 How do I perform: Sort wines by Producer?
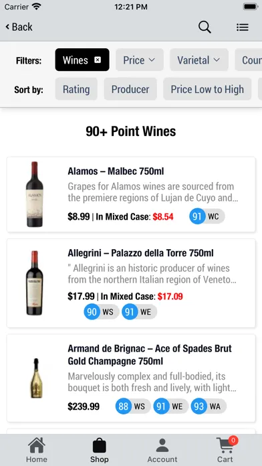[x=130, y=89]
